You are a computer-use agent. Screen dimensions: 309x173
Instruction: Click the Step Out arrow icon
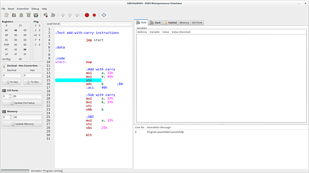[x=77, y=15]
